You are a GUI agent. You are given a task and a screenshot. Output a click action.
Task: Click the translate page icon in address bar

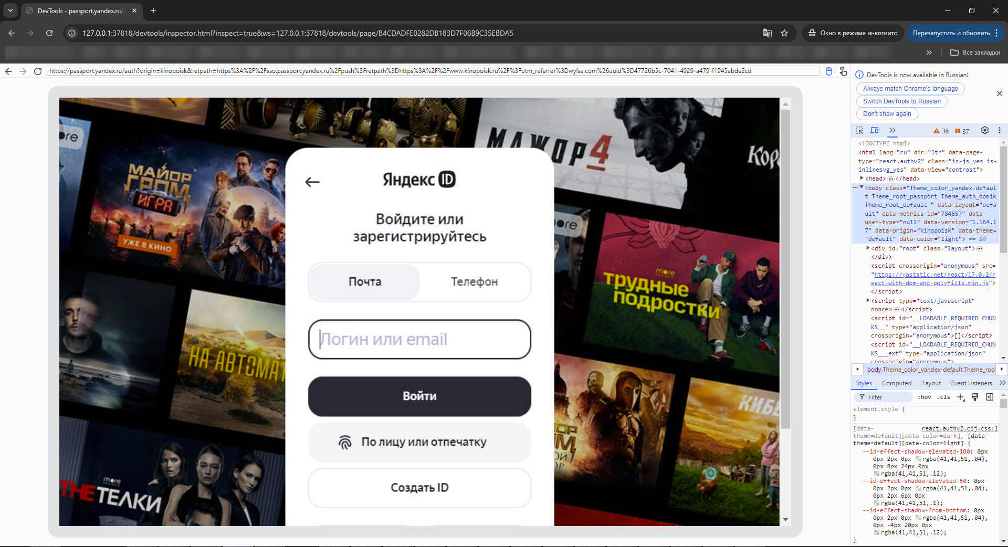point(767,33)
